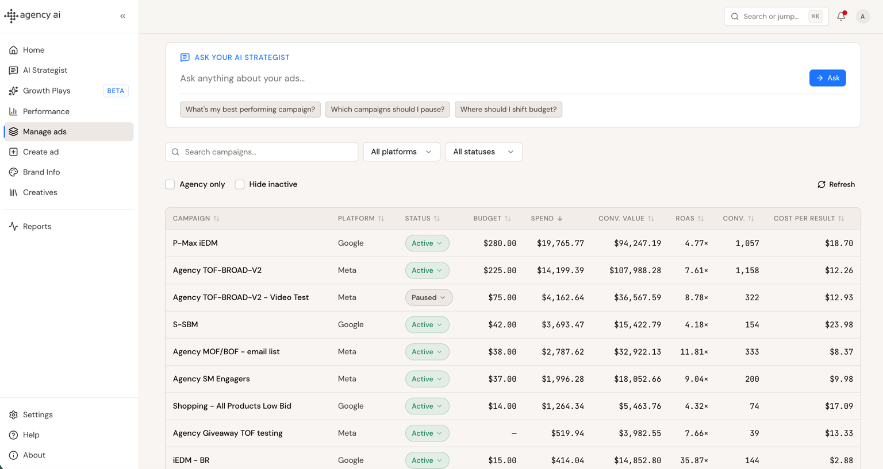Image resolution: width=883 pixels, height=469 pixels.
Task: Sort by Conv. Value column arrows
Action: [651, 219]
